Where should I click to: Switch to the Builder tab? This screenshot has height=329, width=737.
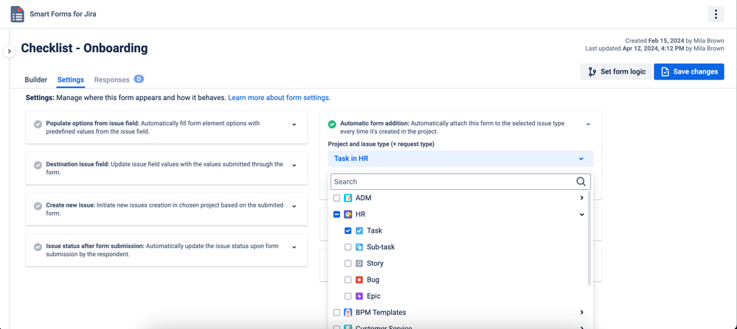click(x=35, y=79)
